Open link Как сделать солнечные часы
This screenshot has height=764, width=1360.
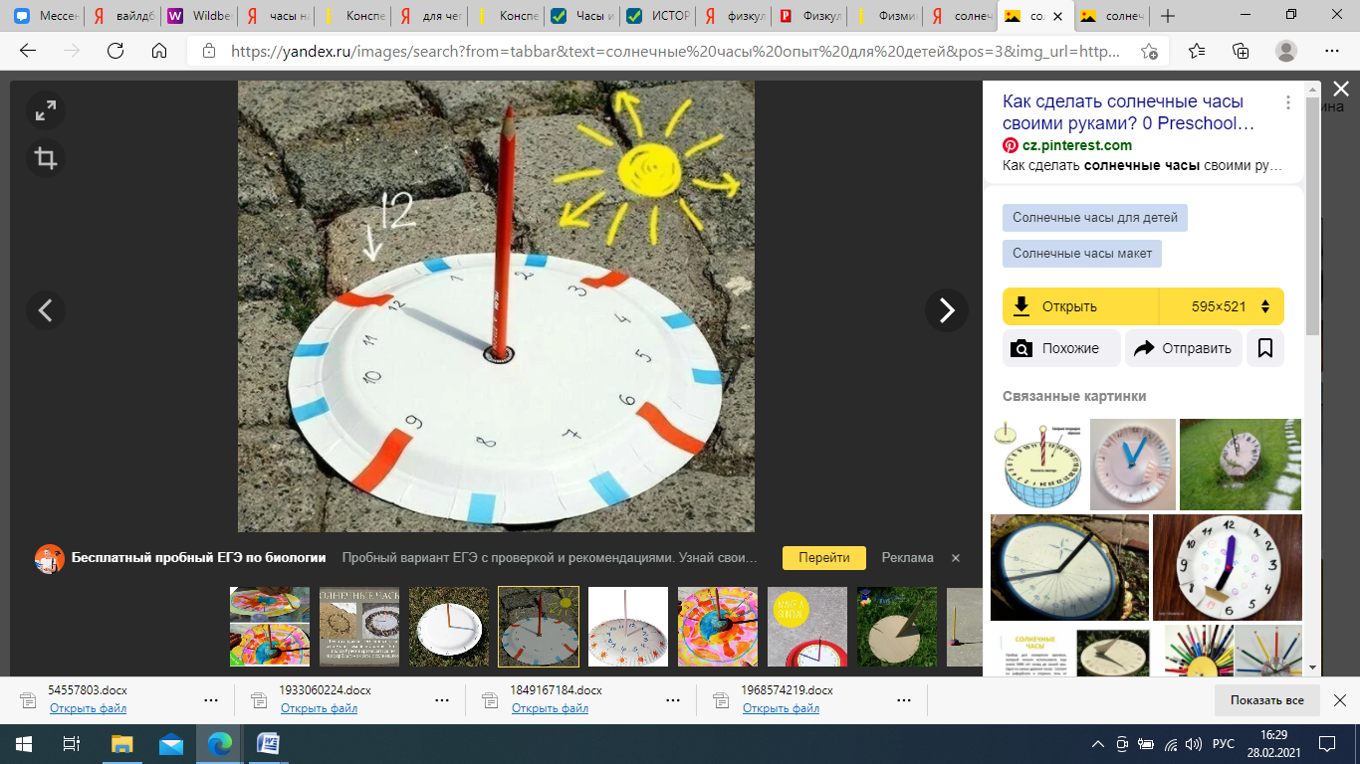tap(1127, 112)
